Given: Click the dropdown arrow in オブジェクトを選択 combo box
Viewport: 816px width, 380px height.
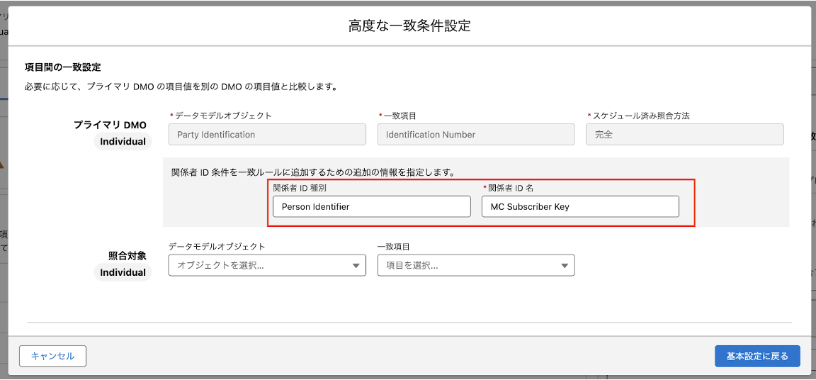Looking at the screenshot, I should (356, 266).
